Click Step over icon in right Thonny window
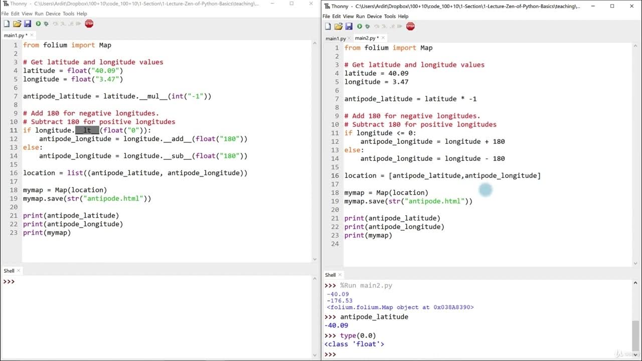The width and height of the screenshot is (642, 361). (x=377, y=26)
